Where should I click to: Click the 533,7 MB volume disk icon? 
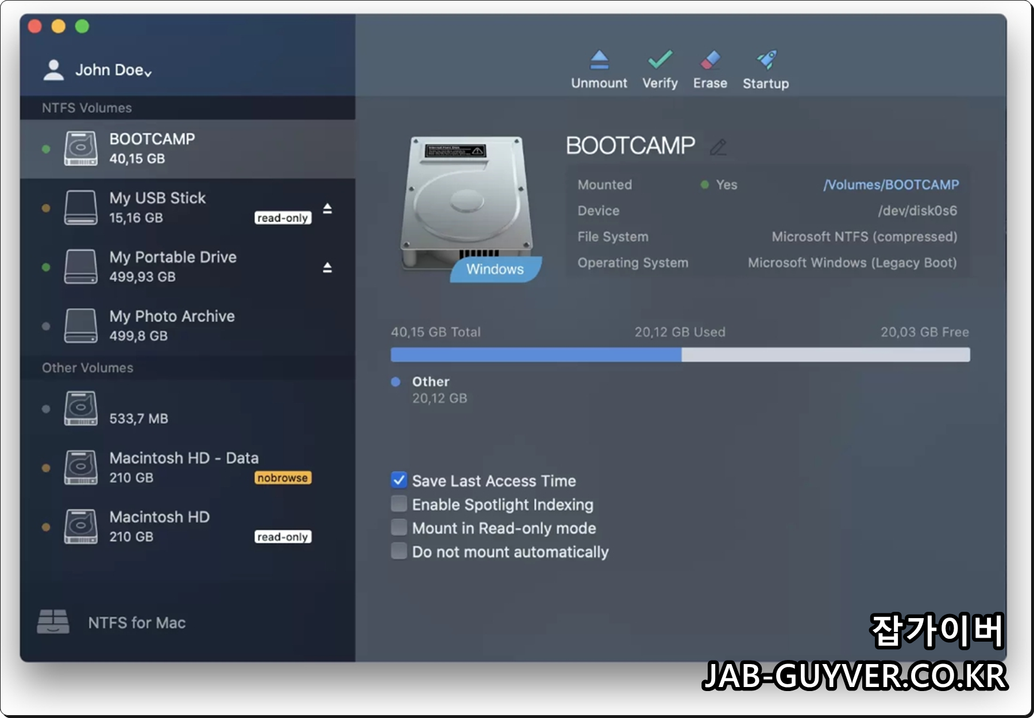80,409
